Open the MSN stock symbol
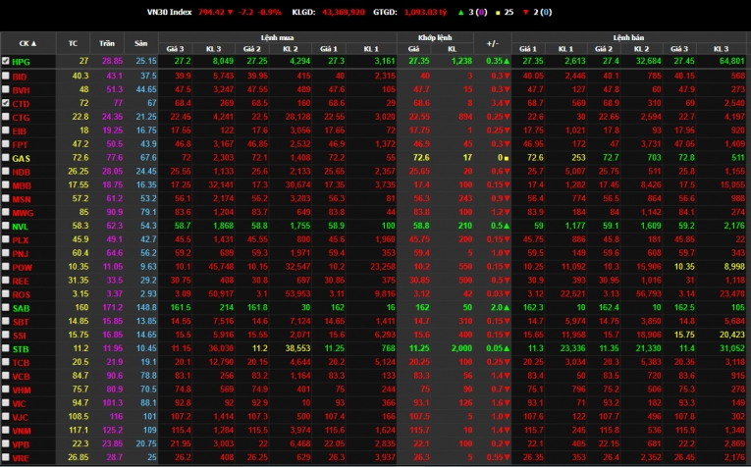Viewport: 751px width, 467px height. coord(21,199)
